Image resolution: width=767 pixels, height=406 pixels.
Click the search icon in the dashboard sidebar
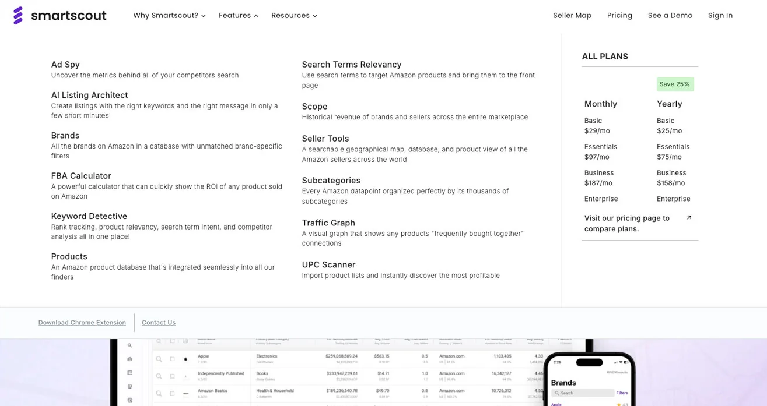point(129,345)
